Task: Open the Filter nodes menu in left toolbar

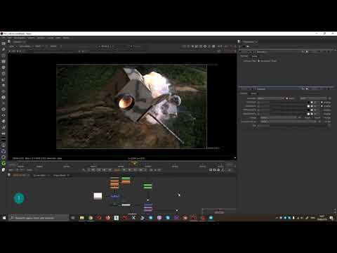Action: point(4,74)
